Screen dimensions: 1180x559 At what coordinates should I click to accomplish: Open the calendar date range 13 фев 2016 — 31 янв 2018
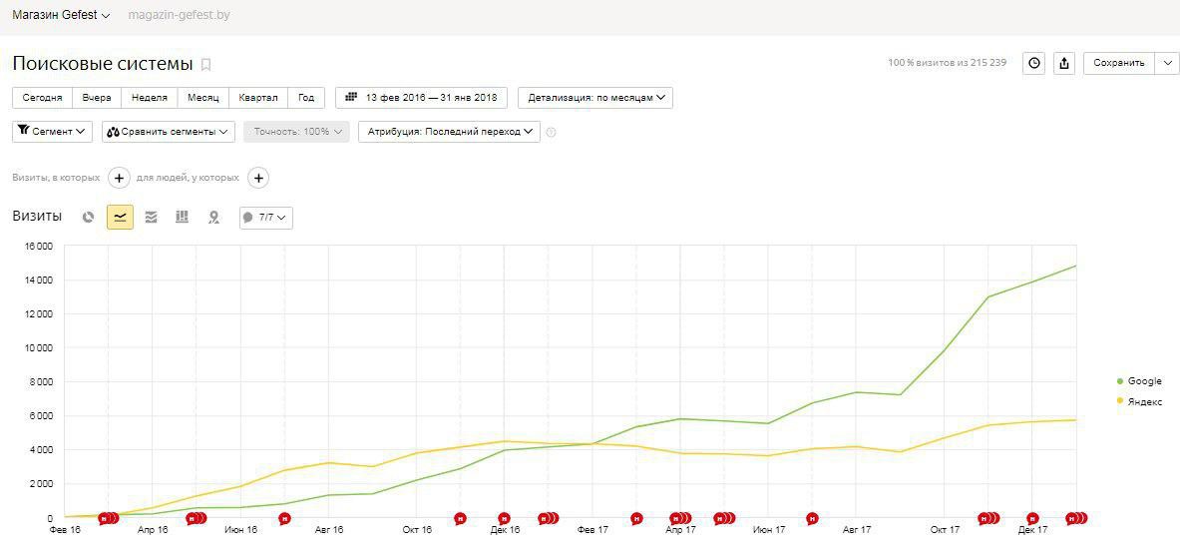[x=421, y=98]
